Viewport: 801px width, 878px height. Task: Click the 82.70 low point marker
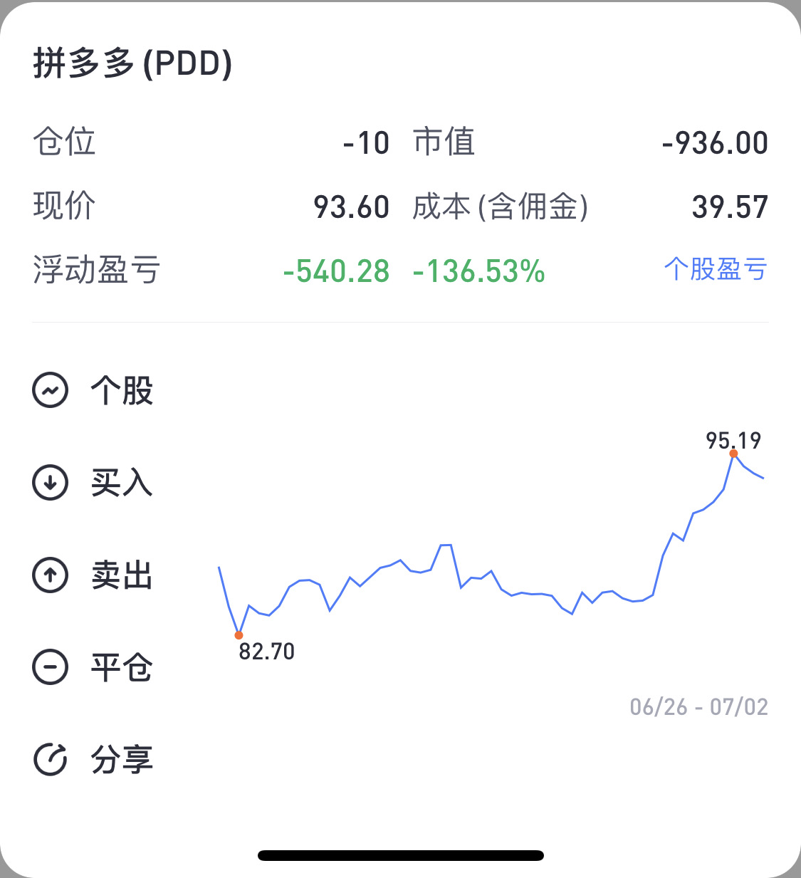[239, 635]
